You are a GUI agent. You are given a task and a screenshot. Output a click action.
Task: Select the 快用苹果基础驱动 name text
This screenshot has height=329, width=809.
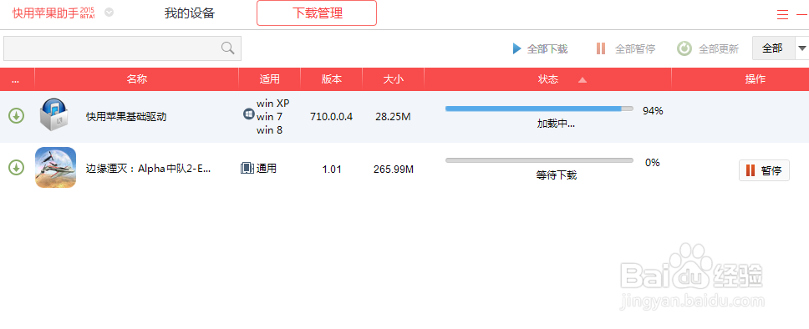tap(126, 117)
